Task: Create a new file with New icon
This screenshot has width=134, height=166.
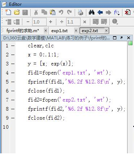Action: click(x=8, y=12)
